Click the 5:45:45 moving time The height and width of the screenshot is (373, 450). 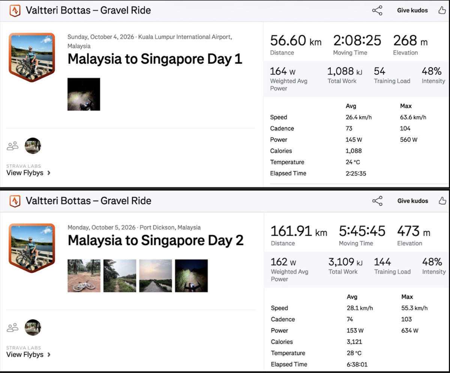click(x=362, y=231)
